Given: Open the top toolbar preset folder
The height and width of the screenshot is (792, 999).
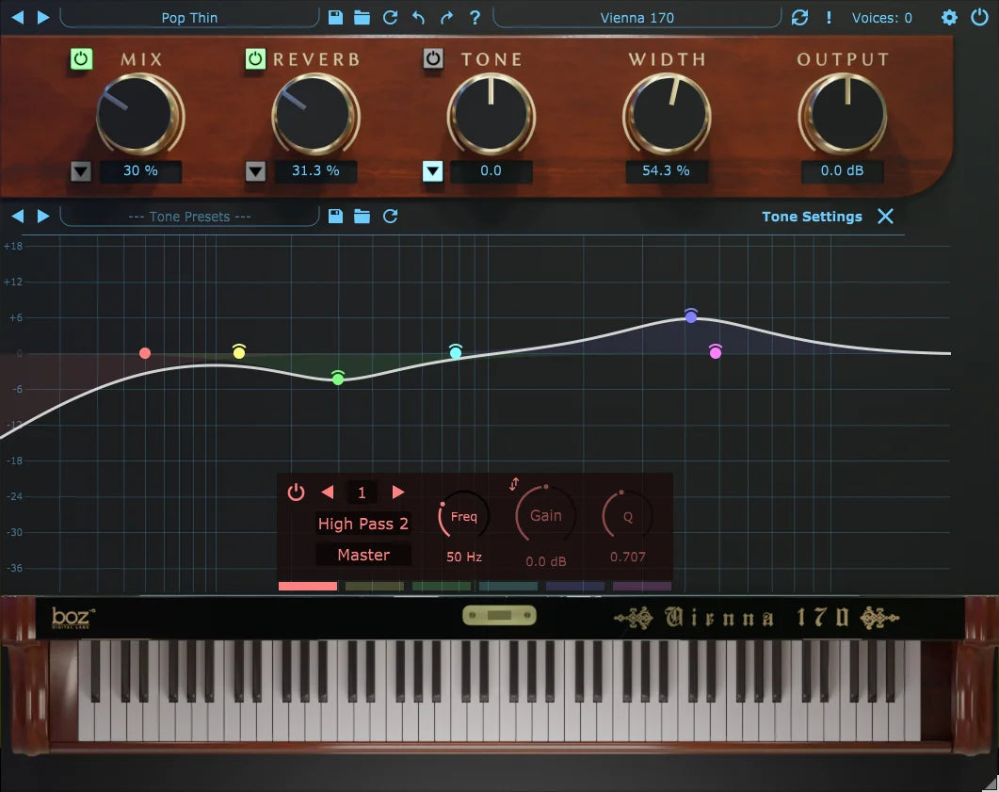Looking at the screenshot, I should click(x=362, y=17).
